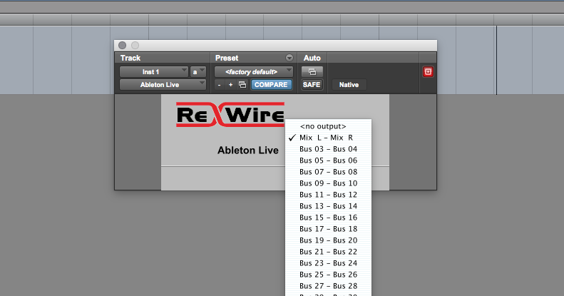Click the preset copy settings icon
This screenshot has height=296, width=564.
[242, 84]
